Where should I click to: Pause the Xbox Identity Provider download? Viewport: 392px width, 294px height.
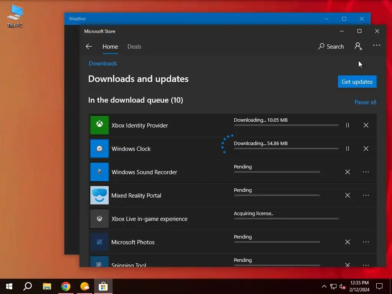tap(348, 125)
